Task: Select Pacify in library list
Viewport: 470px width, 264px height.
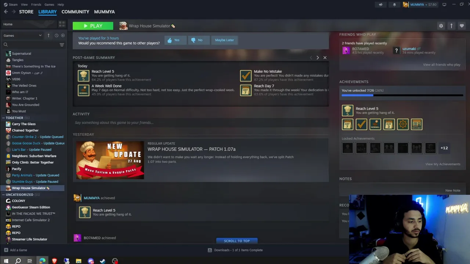Action: [x=17, y=169]
